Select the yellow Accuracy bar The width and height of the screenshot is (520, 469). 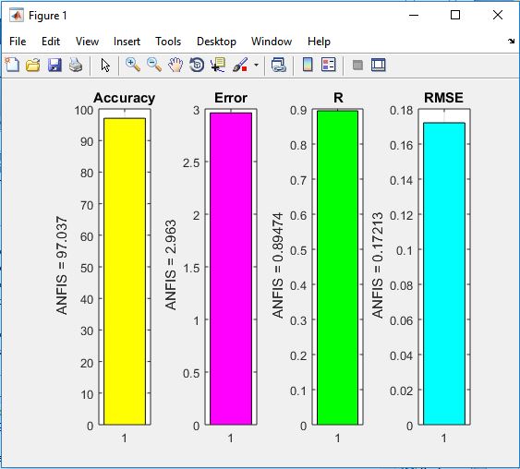pyautogui.click(x=125, y=271)
